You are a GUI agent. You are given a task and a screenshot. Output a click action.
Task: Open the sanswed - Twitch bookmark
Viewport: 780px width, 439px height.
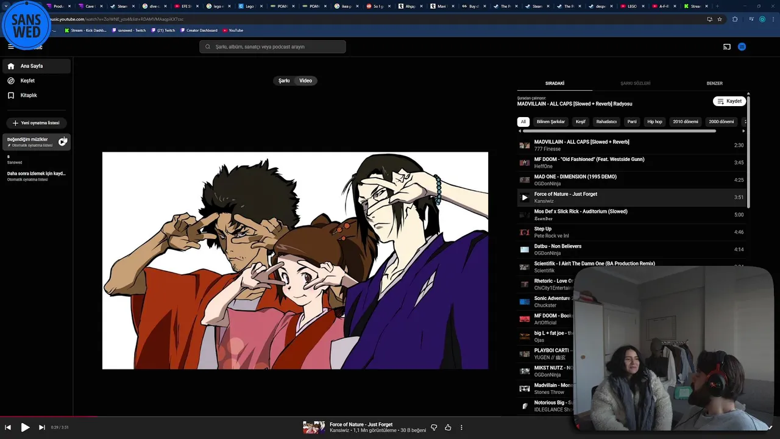click(129, 30)
